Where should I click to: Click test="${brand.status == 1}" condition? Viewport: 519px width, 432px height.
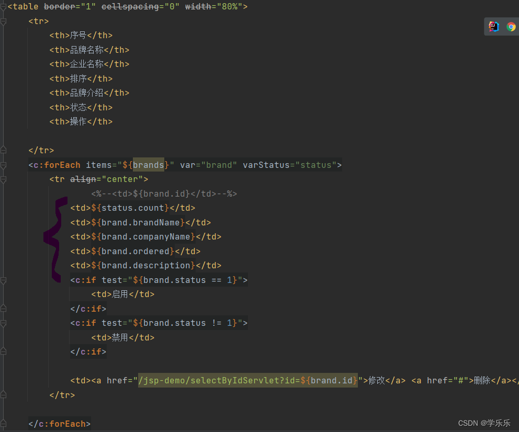point(172,280)
